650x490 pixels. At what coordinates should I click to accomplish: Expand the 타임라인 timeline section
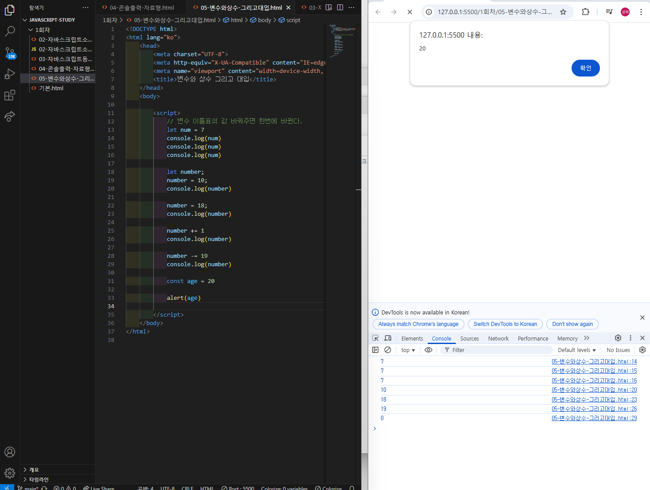(x=58, y=479)
